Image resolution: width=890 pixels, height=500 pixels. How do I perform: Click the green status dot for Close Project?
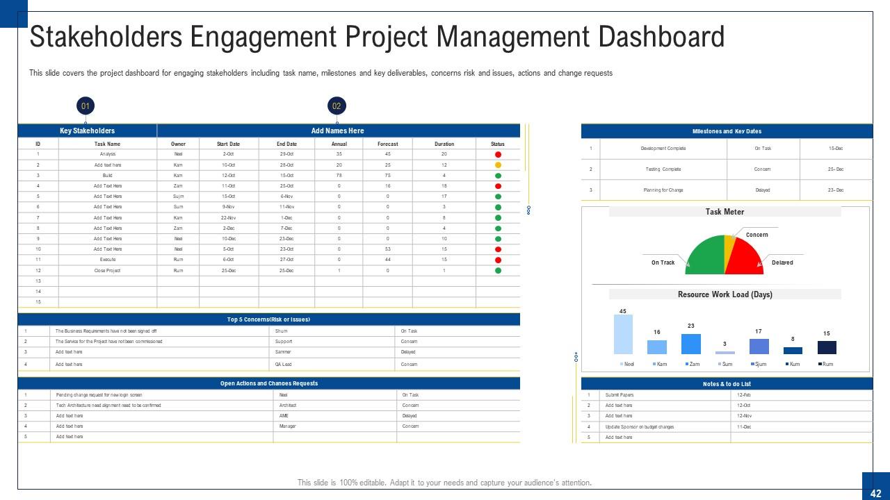496,269
